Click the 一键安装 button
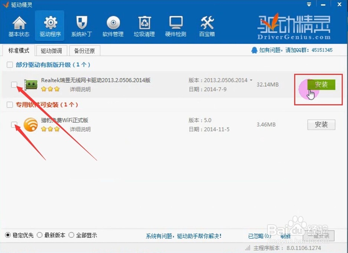The image size is (348, 253). pos(319,236)
